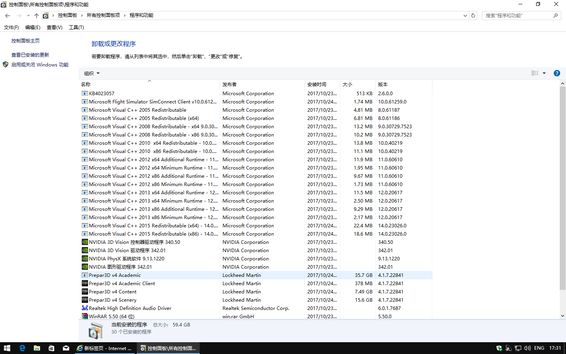
Task: Click the volume icon in system tray
Action: tap(527, 348)
